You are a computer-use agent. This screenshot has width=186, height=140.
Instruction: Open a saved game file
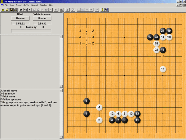tap(7, 10)
